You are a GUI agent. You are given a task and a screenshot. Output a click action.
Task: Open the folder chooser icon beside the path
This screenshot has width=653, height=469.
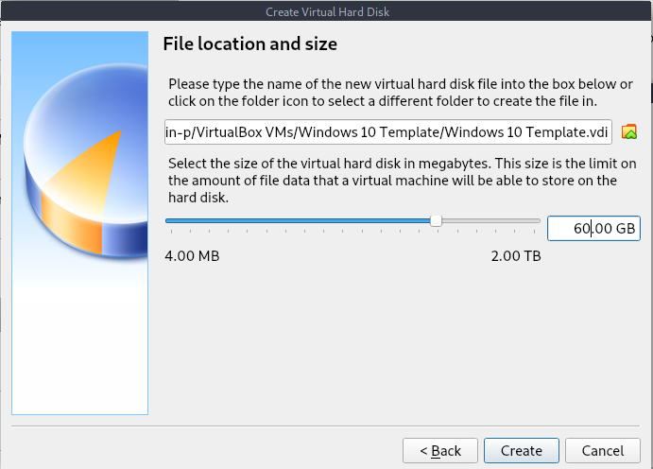pos(628,132)
